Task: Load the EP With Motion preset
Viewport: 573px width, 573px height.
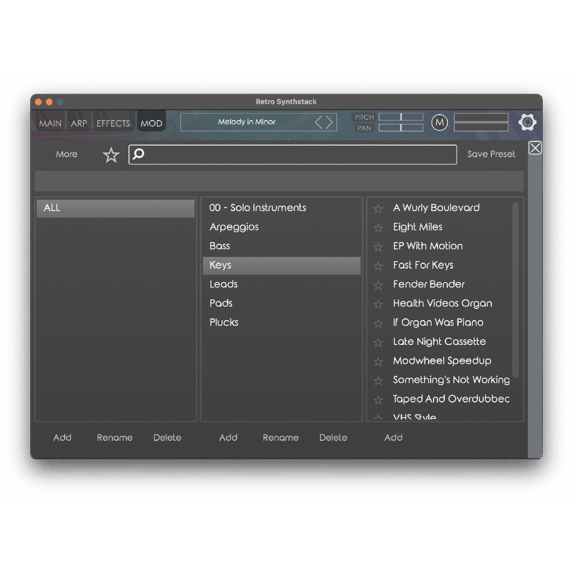Action: pyautogui.click(x=428, y=246)
